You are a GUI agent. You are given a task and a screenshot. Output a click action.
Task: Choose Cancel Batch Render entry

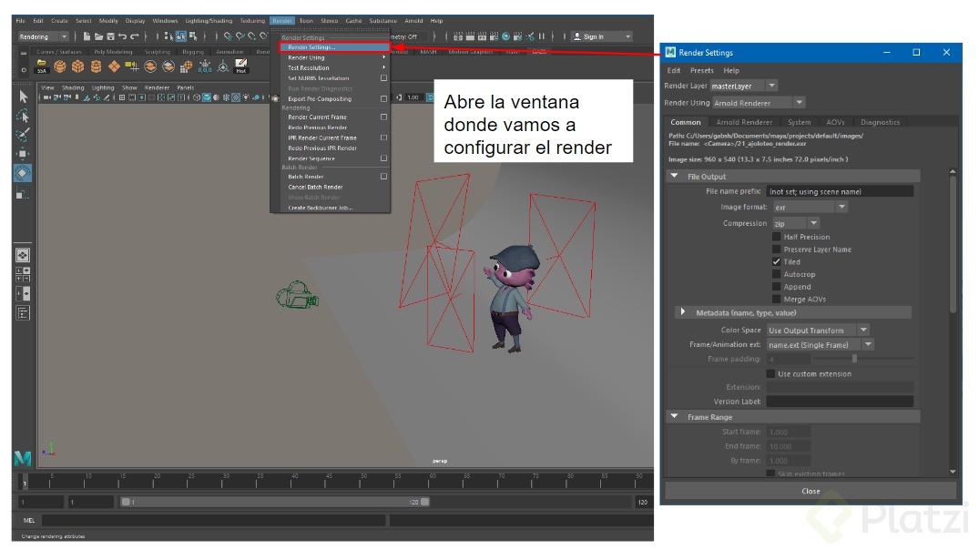pyautogui.click(x=315, y=187)
